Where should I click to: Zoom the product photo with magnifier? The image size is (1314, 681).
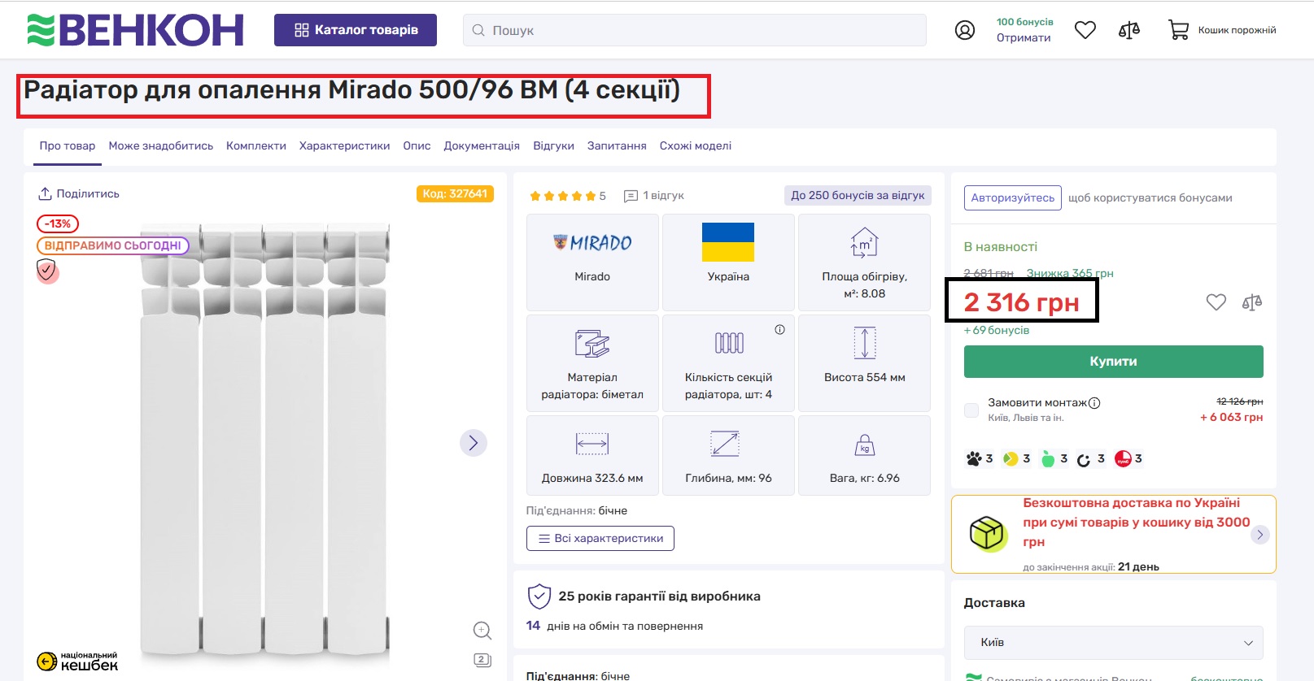point(482,630)
